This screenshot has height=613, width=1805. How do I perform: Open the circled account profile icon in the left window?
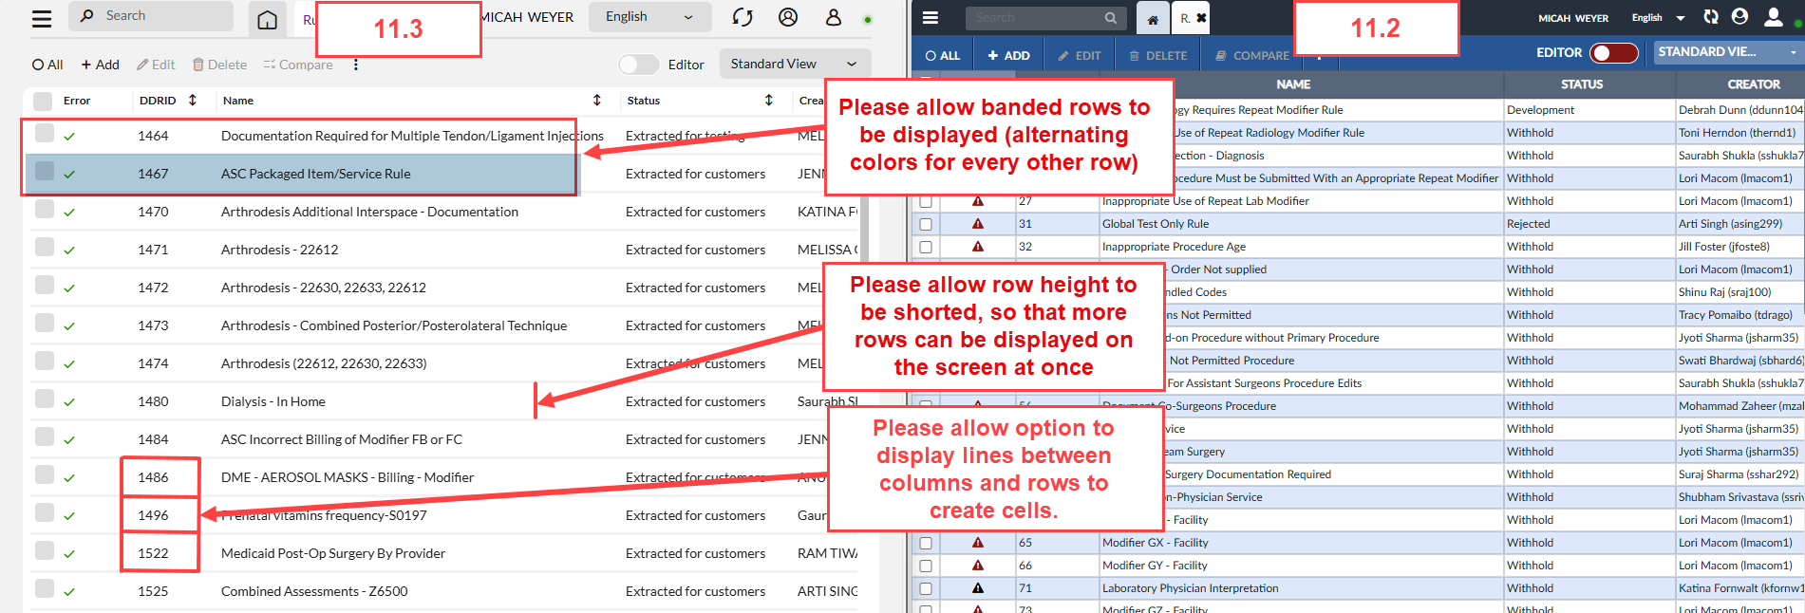pos(788,17)
